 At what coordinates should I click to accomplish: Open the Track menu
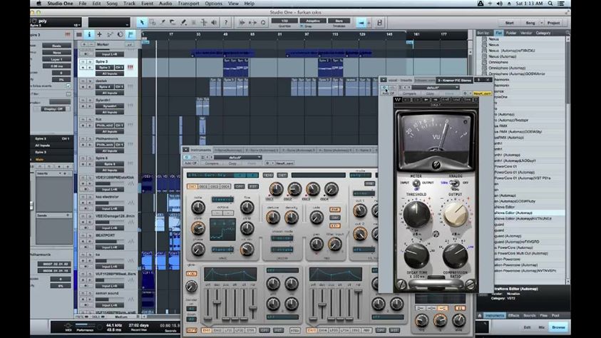click(x=129, y=4)
